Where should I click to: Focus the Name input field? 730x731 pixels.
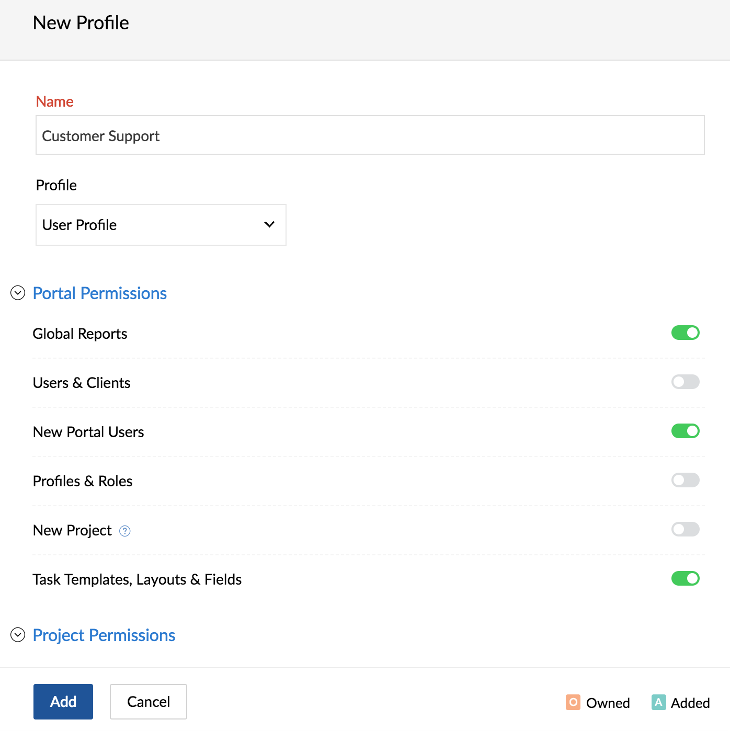(370, 135)
